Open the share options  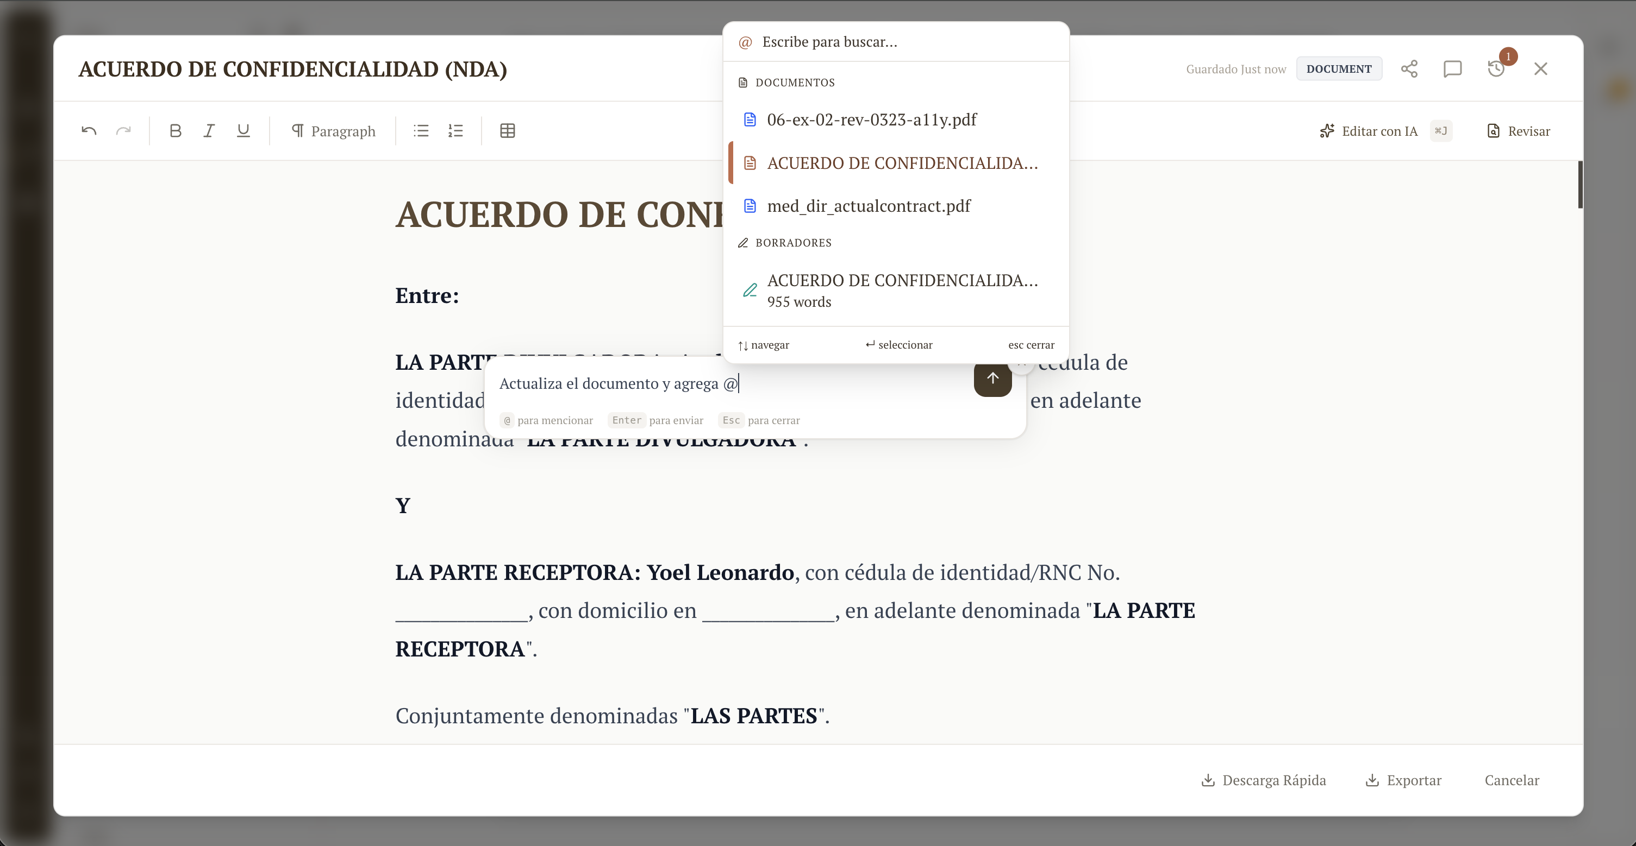[1410, 68]
